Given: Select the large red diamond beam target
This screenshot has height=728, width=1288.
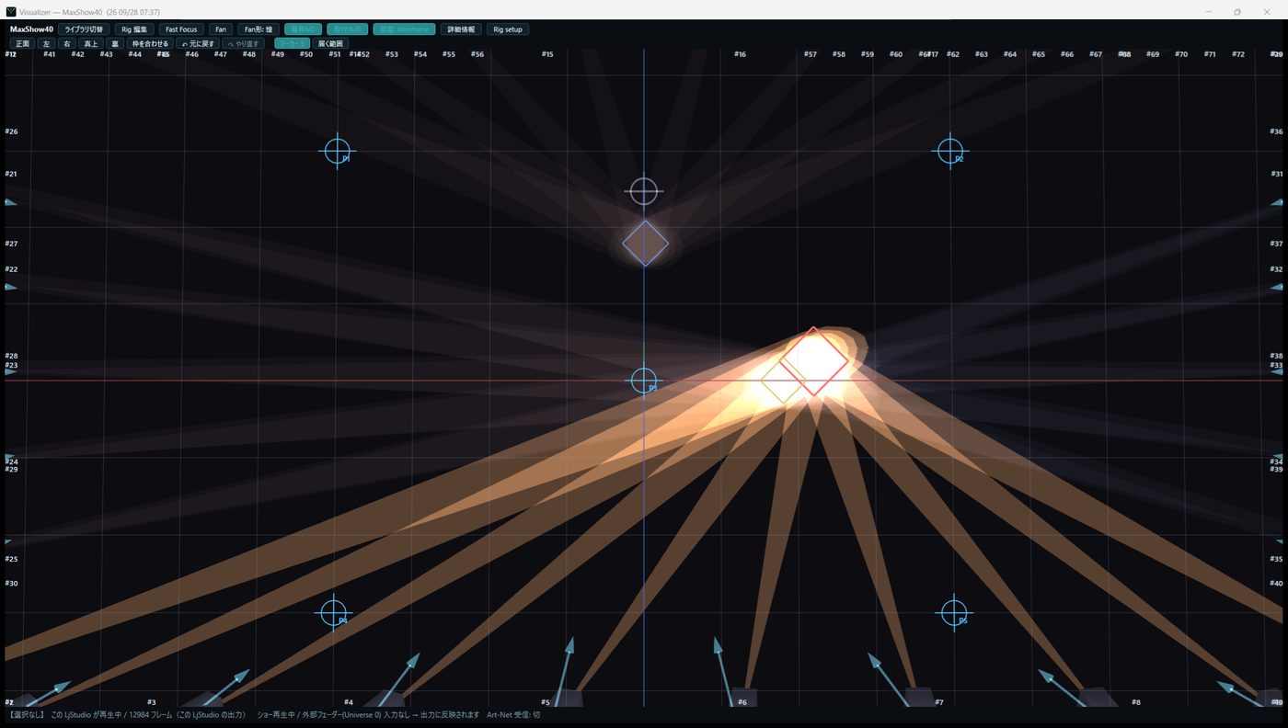Looking at the screenshot, I should (x=814, y=361).
